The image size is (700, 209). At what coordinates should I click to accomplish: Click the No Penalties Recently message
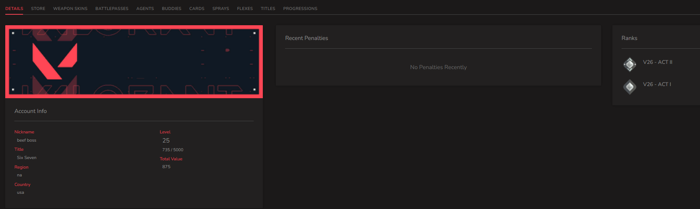click(x=438, y=67)
